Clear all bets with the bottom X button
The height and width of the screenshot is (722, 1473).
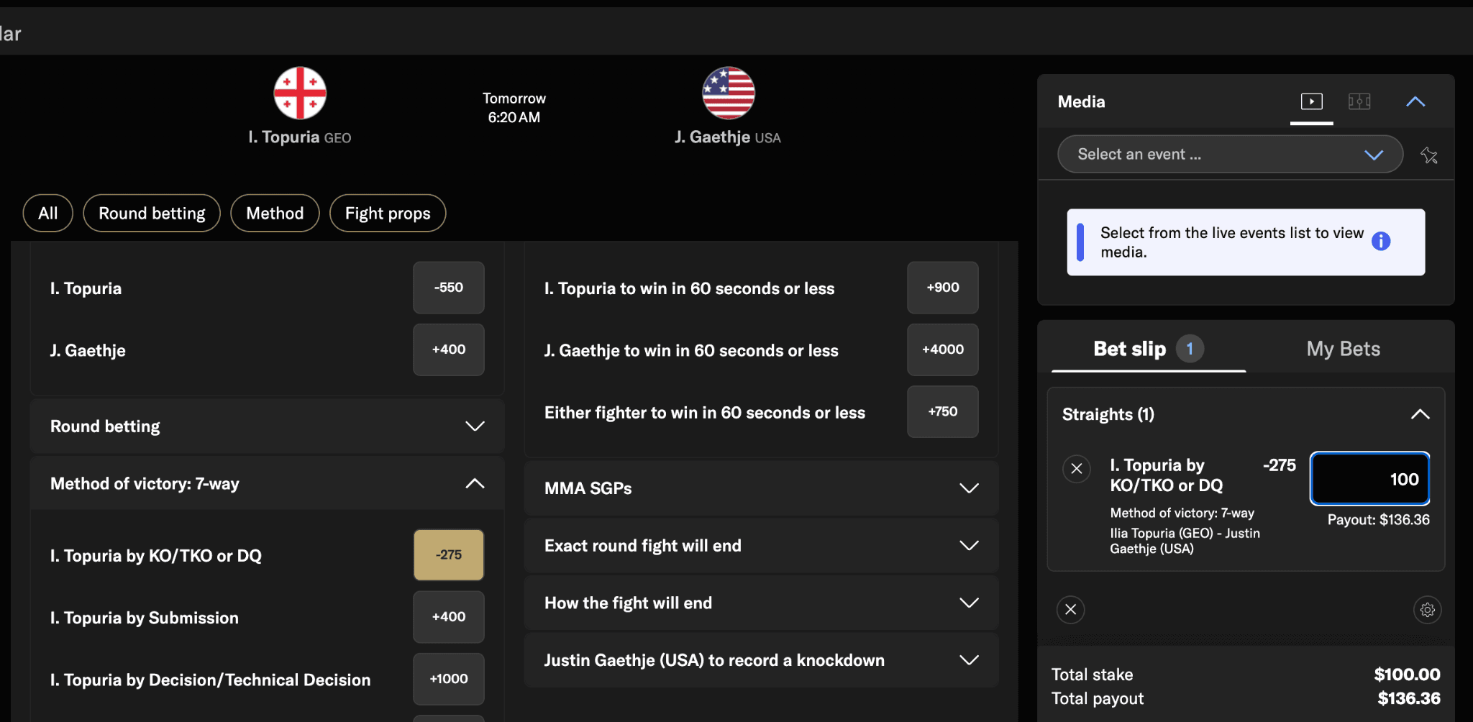(x=1070, y=610)
